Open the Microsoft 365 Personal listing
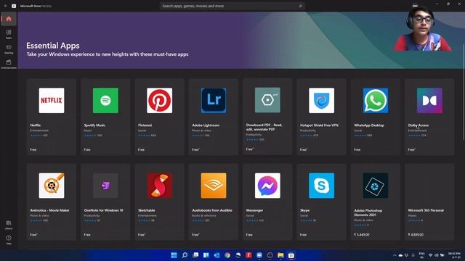 [x=429, y=202]
